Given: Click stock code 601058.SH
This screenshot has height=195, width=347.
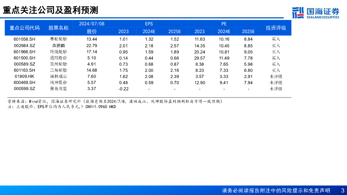Looking at the screenshot, I should (x=24, y=39).
